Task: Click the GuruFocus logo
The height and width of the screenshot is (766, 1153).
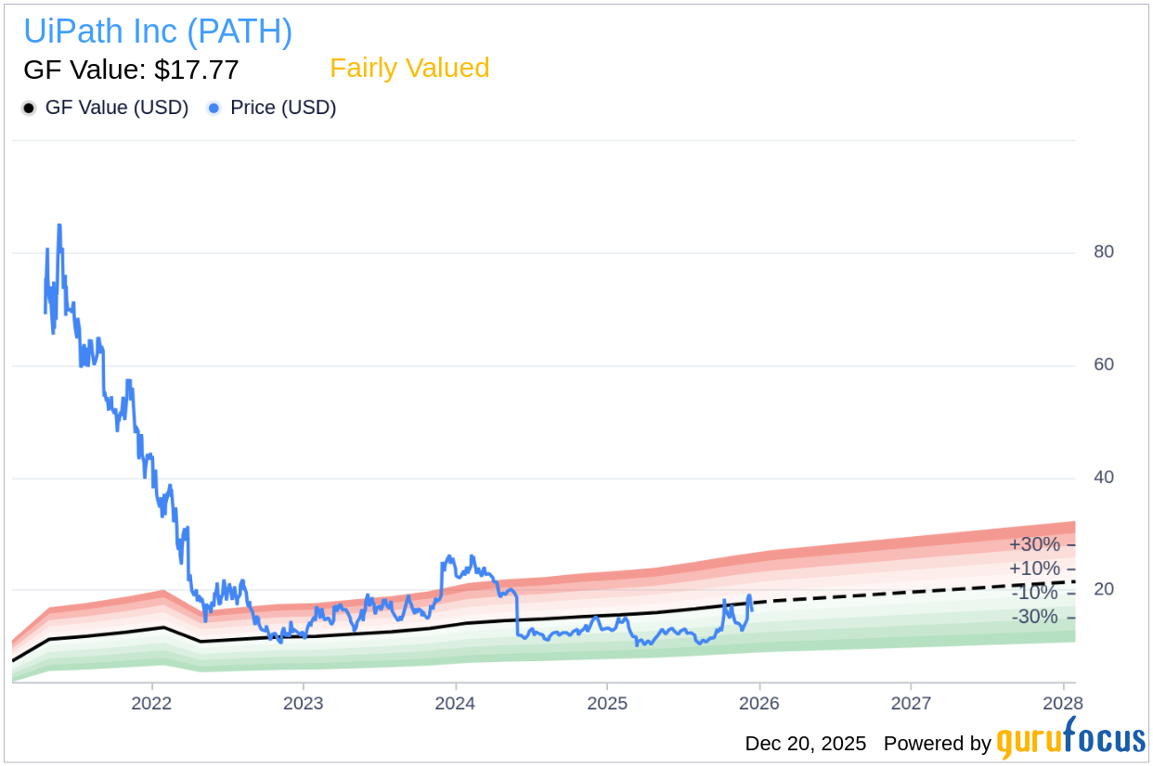Action: tap(1070, 740)
